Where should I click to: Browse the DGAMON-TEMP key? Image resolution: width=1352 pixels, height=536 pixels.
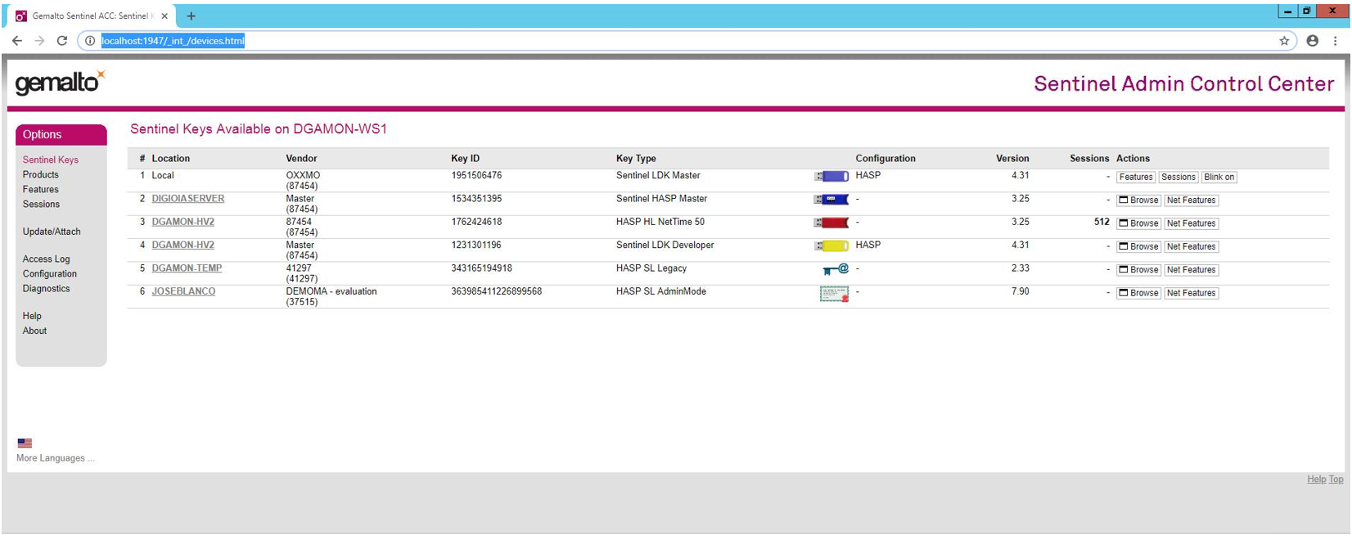(1139, 269)
